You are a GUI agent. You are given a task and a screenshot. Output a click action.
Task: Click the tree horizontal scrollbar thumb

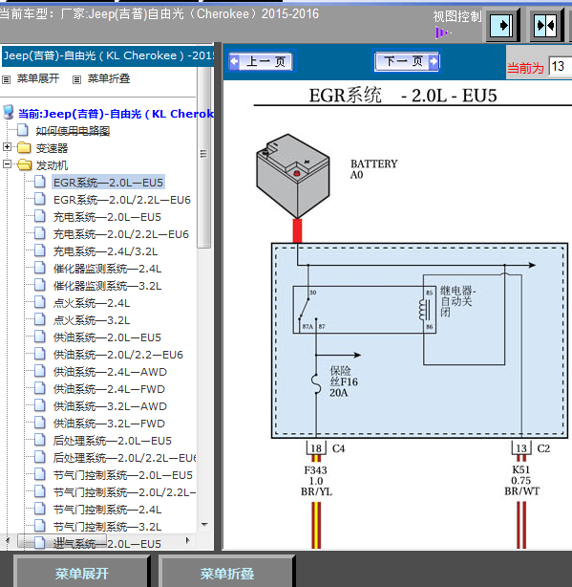(x=61, y=540)
